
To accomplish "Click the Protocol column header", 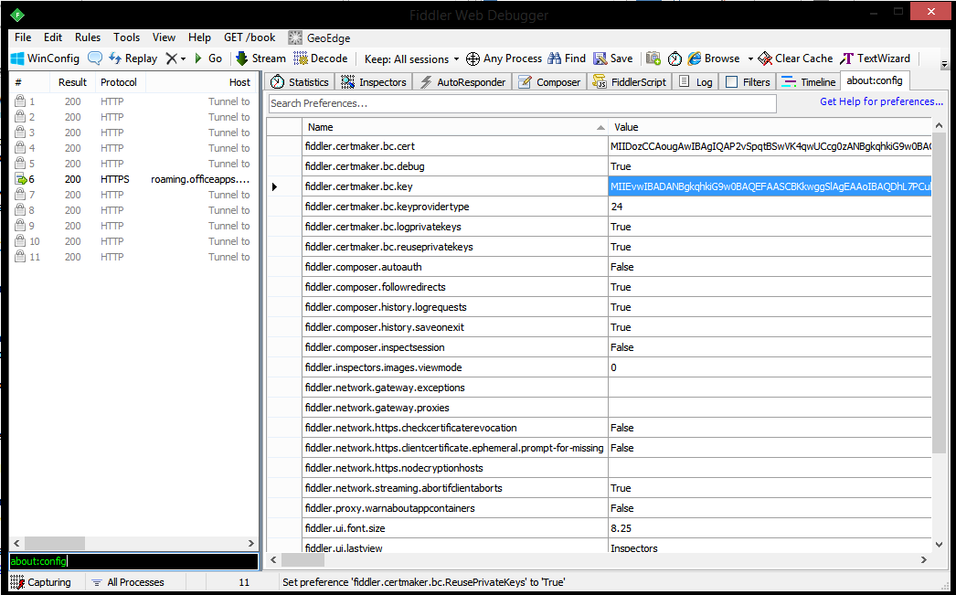I will pos(118,81).
